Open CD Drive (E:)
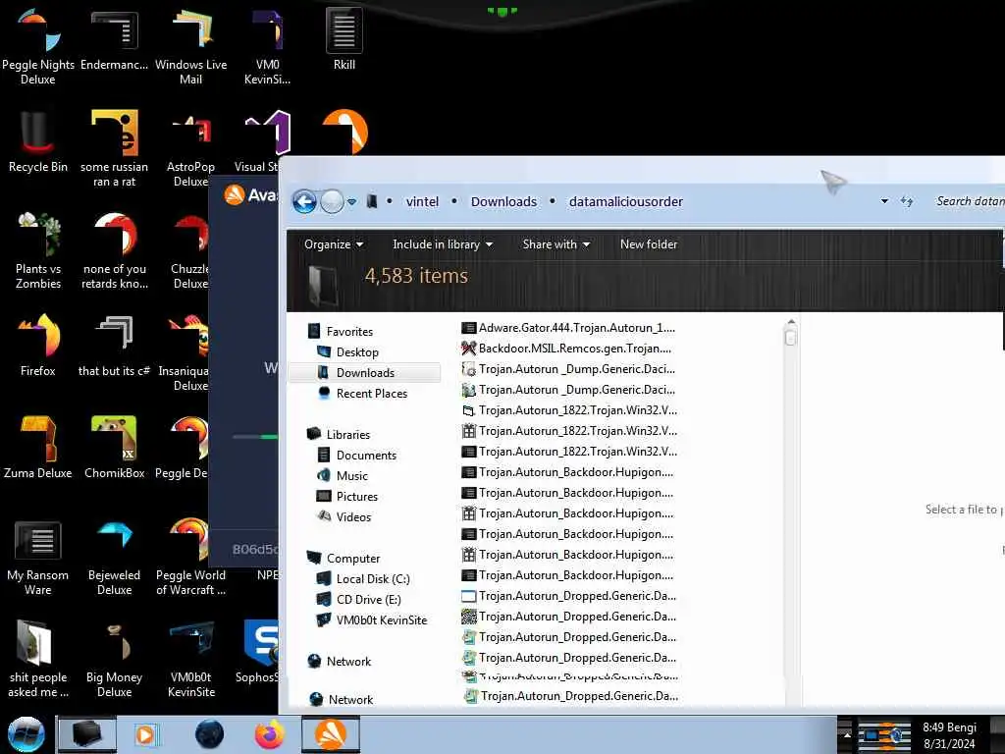This screenshot has width=1005, height=754. point(369,600)
